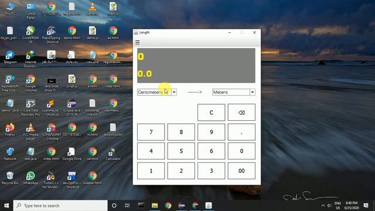
Task: Click digit 7 on the keypad
Action: tap(151, 132)
